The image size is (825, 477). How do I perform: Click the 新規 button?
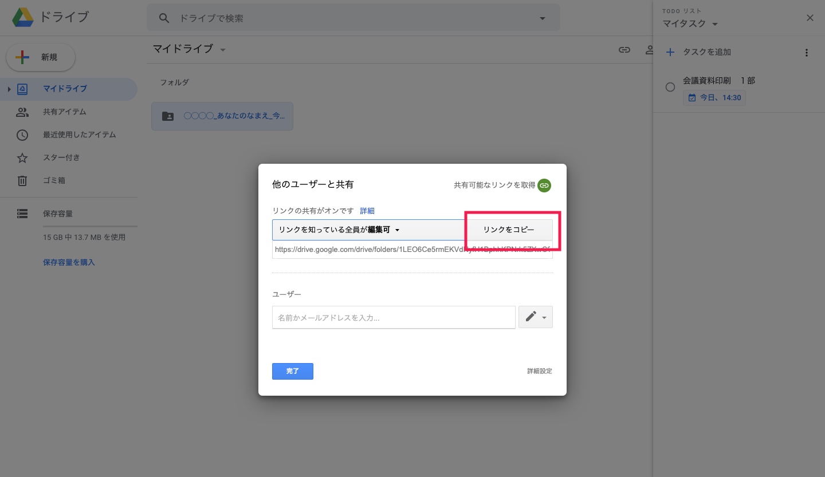point(41,57)
